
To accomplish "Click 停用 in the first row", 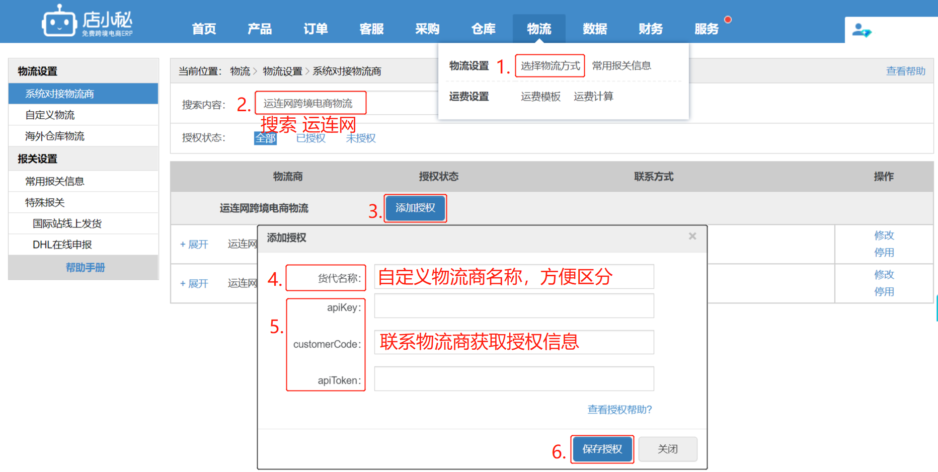I will [x=884, y=252].
